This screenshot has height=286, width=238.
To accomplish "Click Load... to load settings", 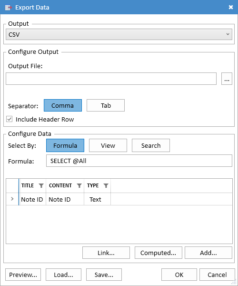I will coord(63,275).
